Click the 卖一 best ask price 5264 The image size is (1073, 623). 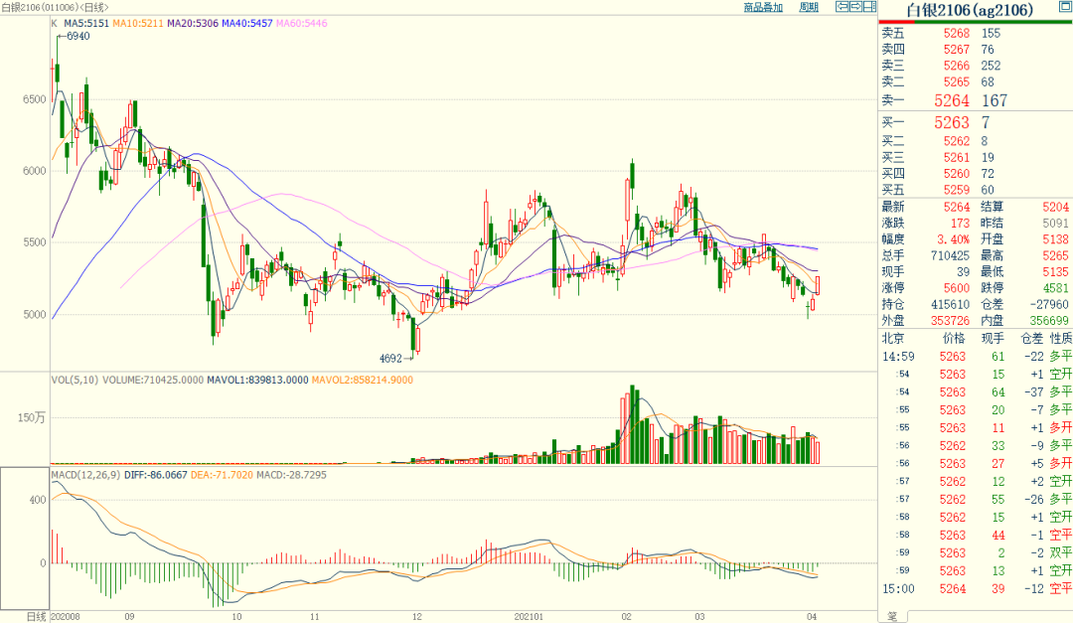point(952,100)
